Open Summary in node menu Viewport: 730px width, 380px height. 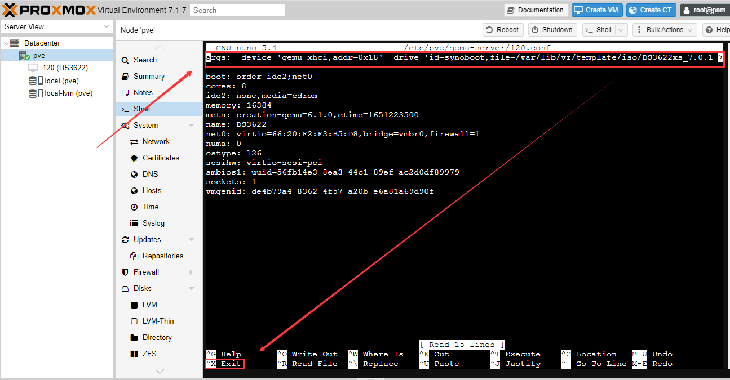tap(149, 76)
